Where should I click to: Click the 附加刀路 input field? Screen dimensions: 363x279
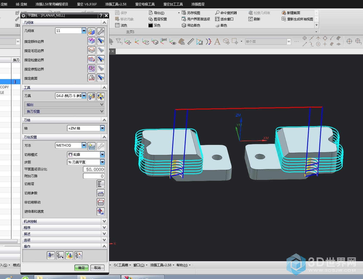94,176
